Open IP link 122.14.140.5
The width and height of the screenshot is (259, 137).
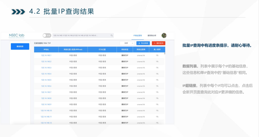(46, 80)
